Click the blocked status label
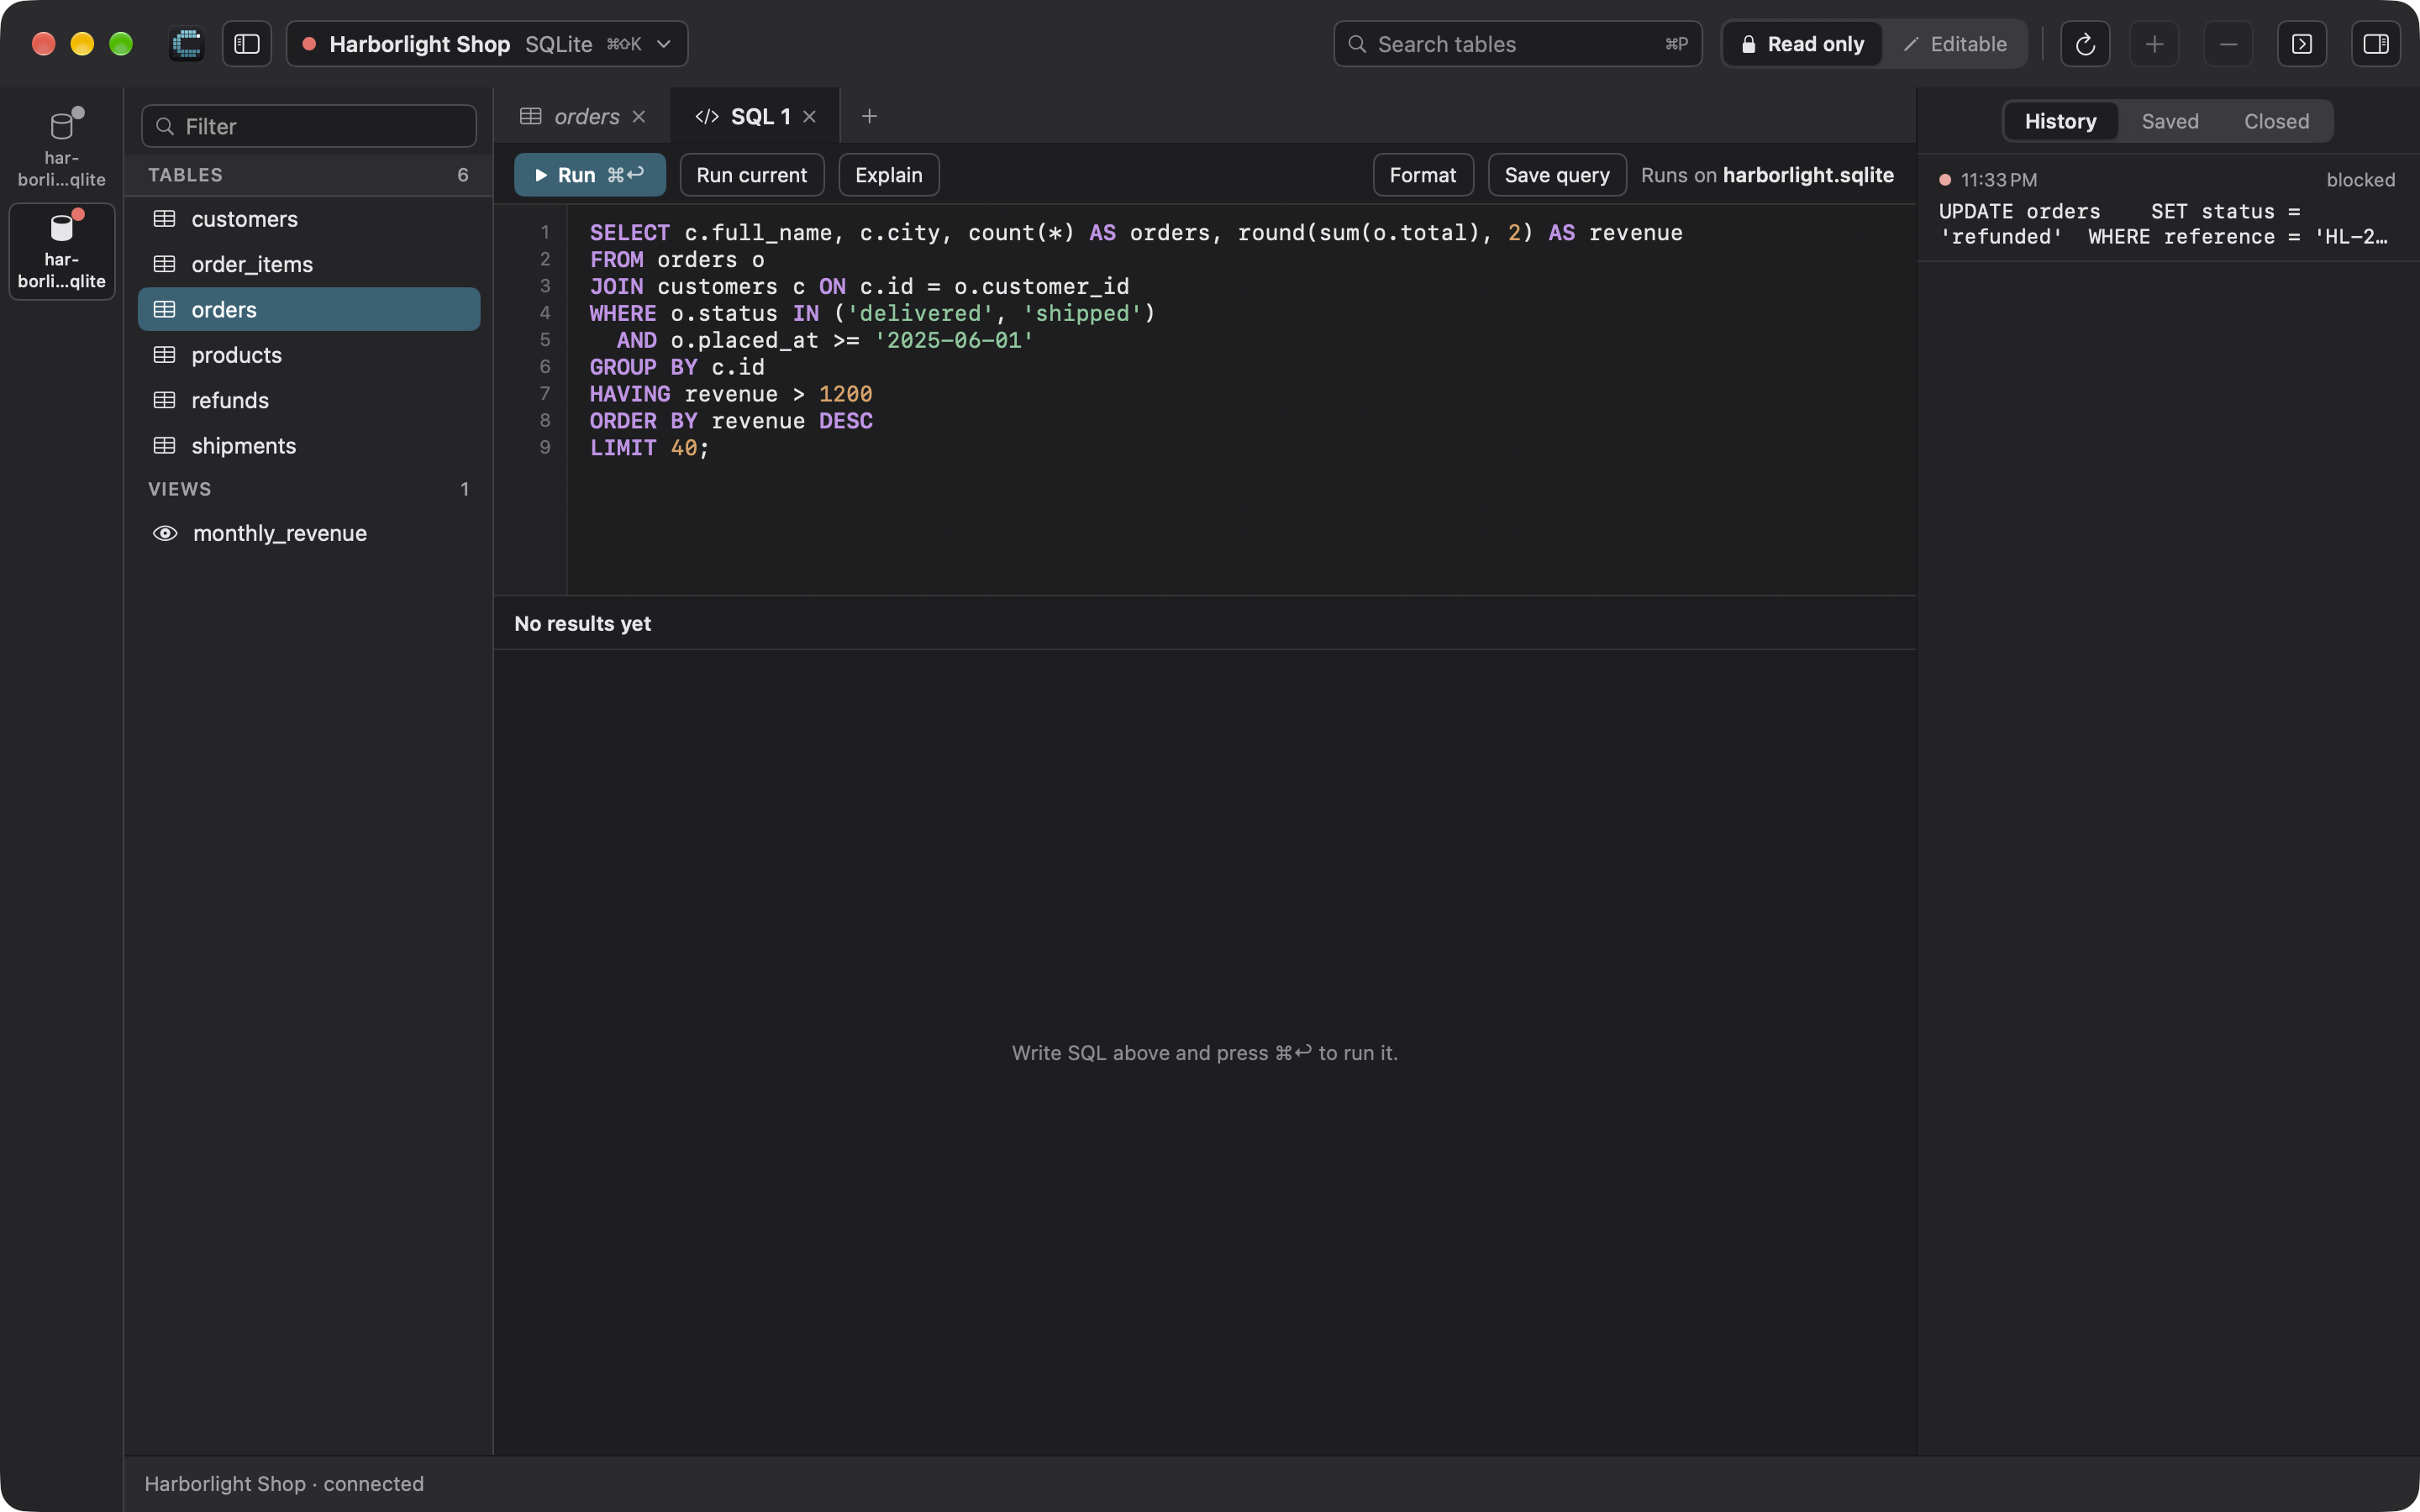2420x1512 pixels. [x=2360, y=180]
